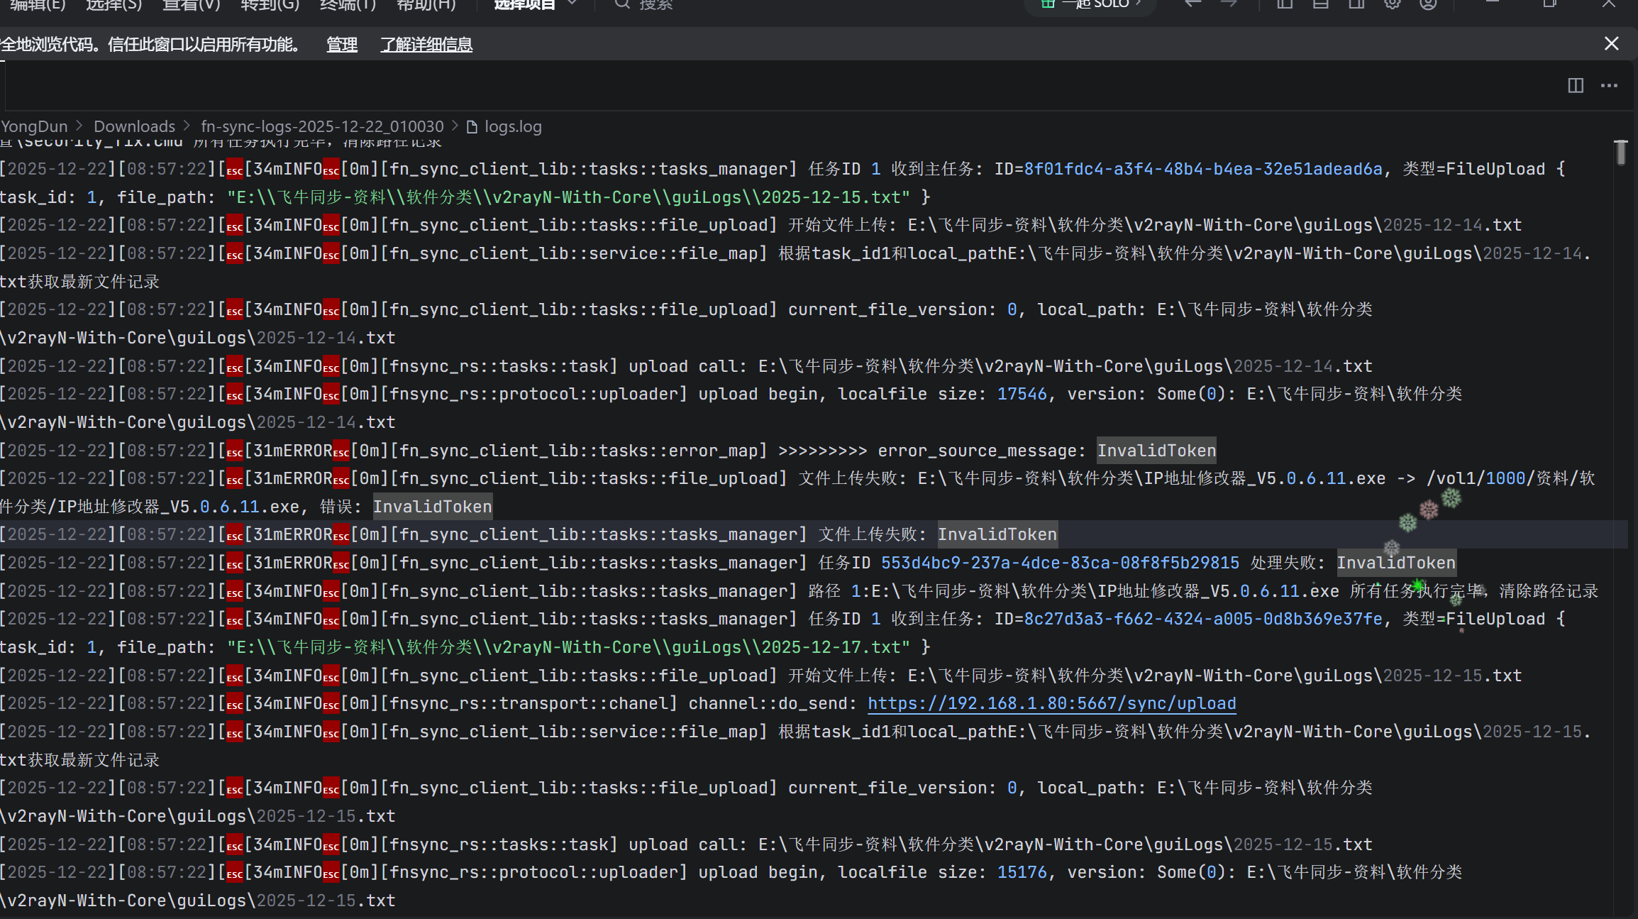Click the 管理 link in banner
Screen dimensions: 1638x919
point(341,45)
